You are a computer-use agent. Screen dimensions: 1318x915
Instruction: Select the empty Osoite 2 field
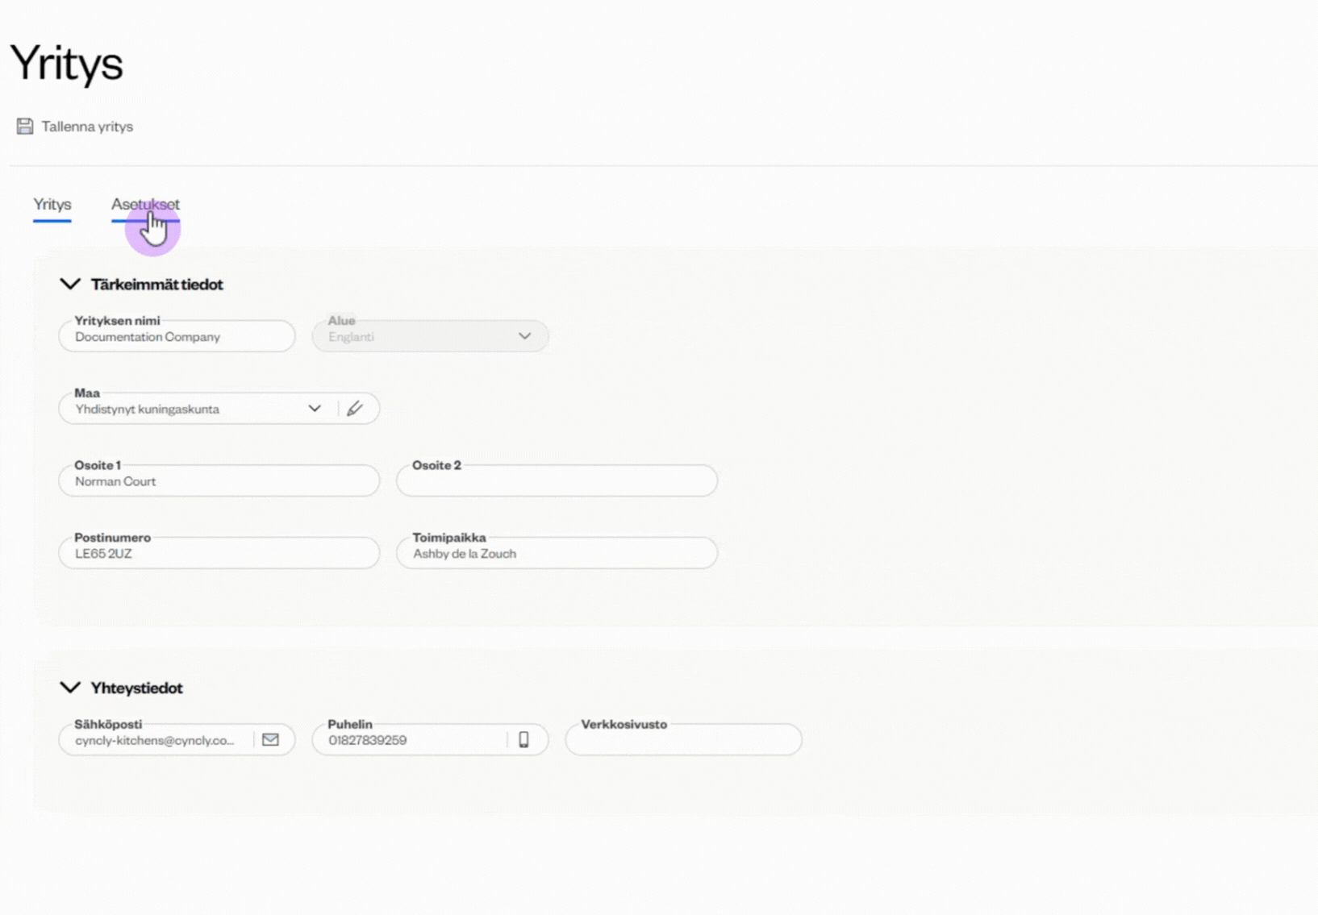point(557,481)
